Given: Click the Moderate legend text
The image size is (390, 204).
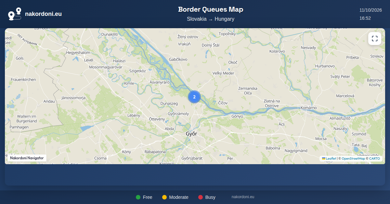Looking at the screenshot, I should [x=179, y=197].
